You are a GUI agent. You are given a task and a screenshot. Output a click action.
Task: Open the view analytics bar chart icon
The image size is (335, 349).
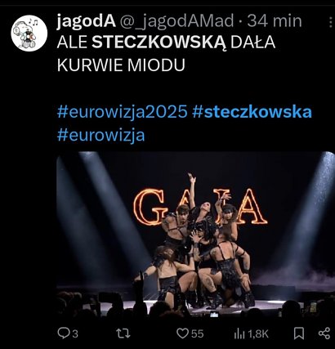point(239,333)
